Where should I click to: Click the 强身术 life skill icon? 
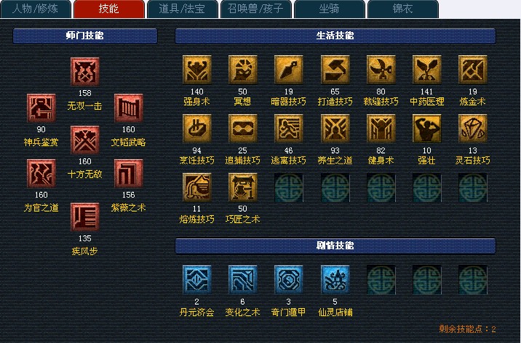[x=196, y=70]
